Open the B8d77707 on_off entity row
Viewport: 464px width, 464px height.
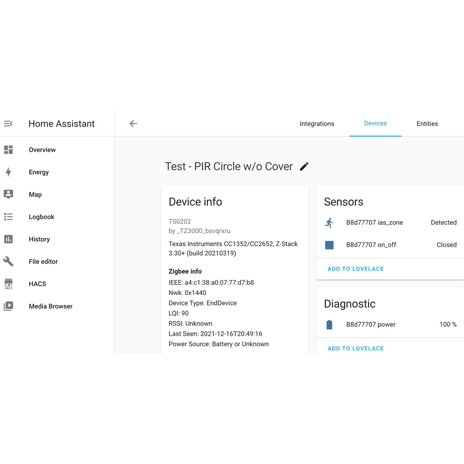click(x=371, y=245)
